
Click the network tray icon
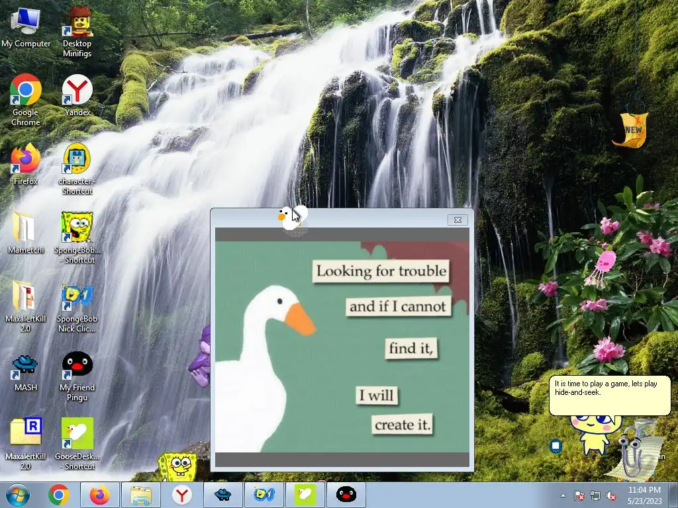pyautogui.click(x=595, y=495)
